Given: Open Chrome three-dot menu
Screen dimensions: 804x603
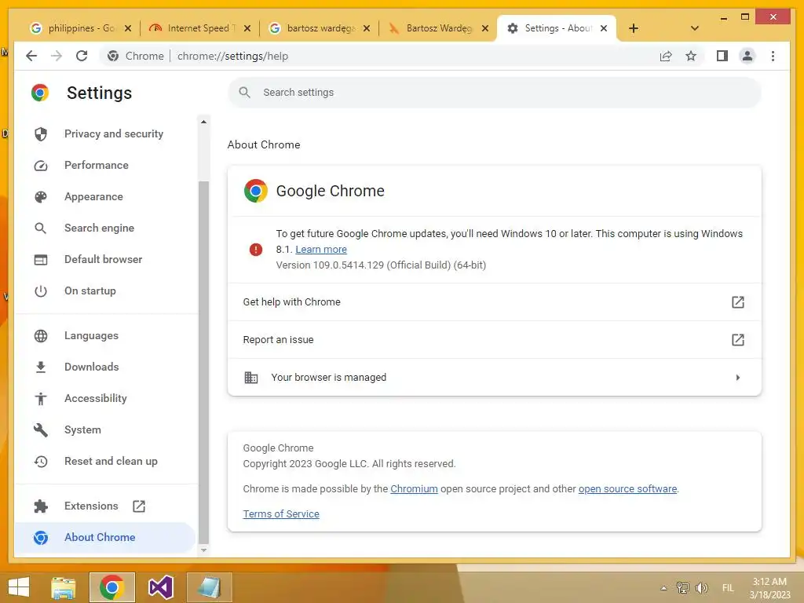Looking at the screenshot, I should 773,56.
